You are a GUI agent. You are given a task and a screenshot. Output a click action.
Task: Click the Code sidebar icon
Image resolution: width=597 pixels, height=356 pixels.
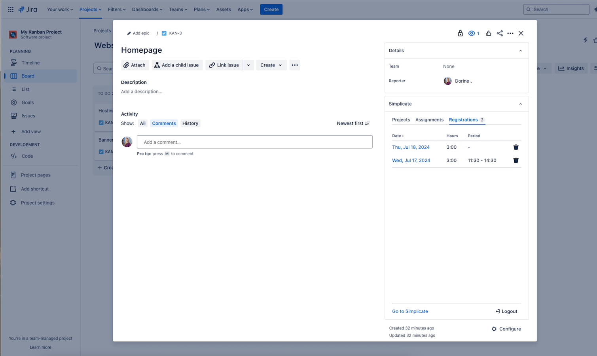point(13,156)
